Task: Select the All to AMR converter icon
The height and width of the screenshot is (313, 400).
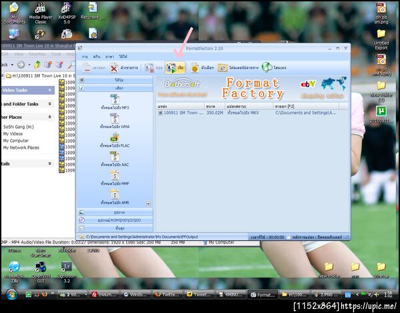Action: [x=115, y=194]
